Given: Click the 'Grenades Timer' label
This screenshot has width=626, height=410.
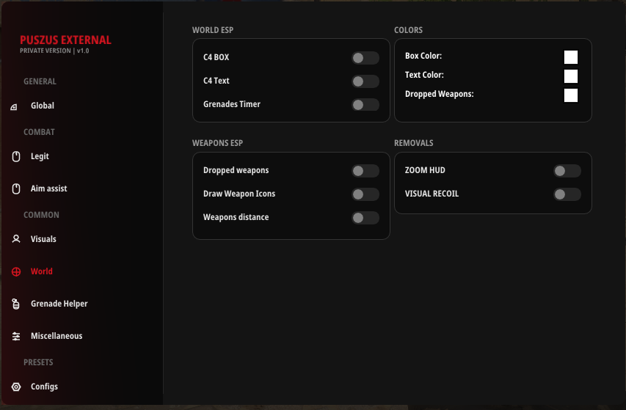Looking at the screenshot, I should click(x=232, y=104).
